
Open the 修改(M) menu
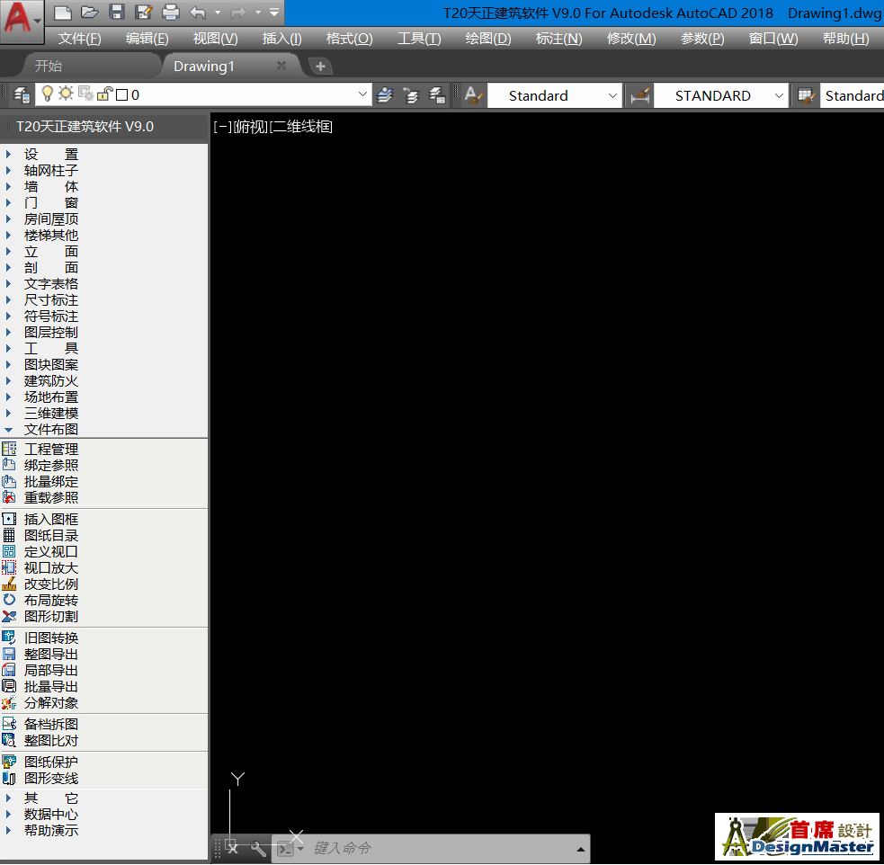(631, 39)
